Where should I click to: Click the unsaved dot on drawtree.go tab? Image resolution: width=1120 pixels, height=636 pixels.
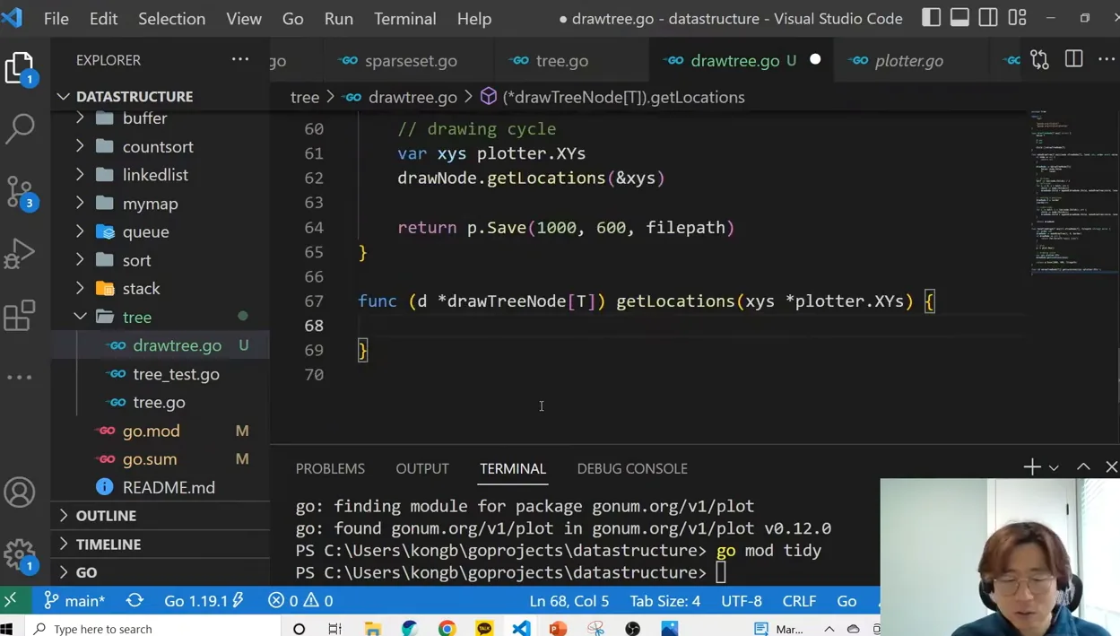pyautogui.click(x=815, y=60)
